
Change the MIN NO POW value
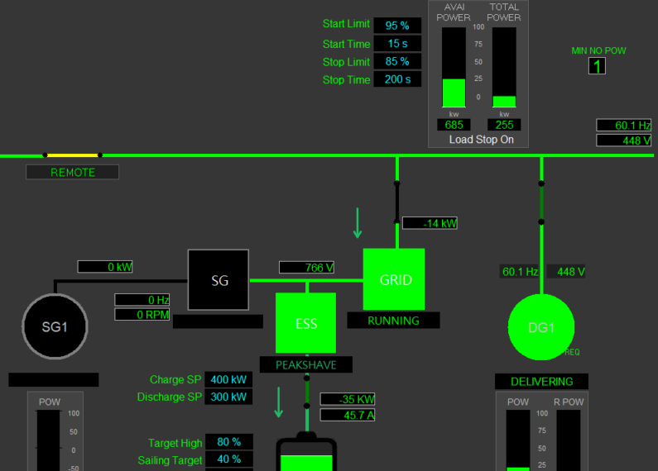(x=597, y=66)
